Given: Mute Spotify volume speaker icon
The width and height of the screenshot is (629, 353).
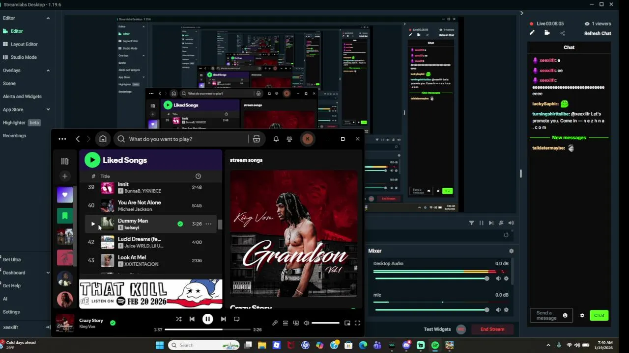Looking at the screenshot, I should 306,323.
